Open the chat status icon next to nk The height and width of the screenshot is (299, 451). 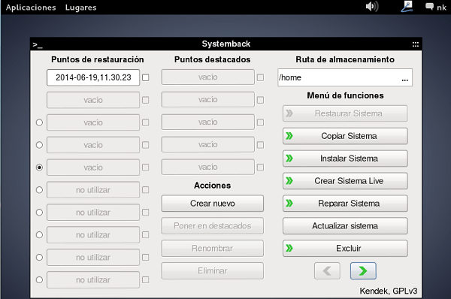pos(429,6)
